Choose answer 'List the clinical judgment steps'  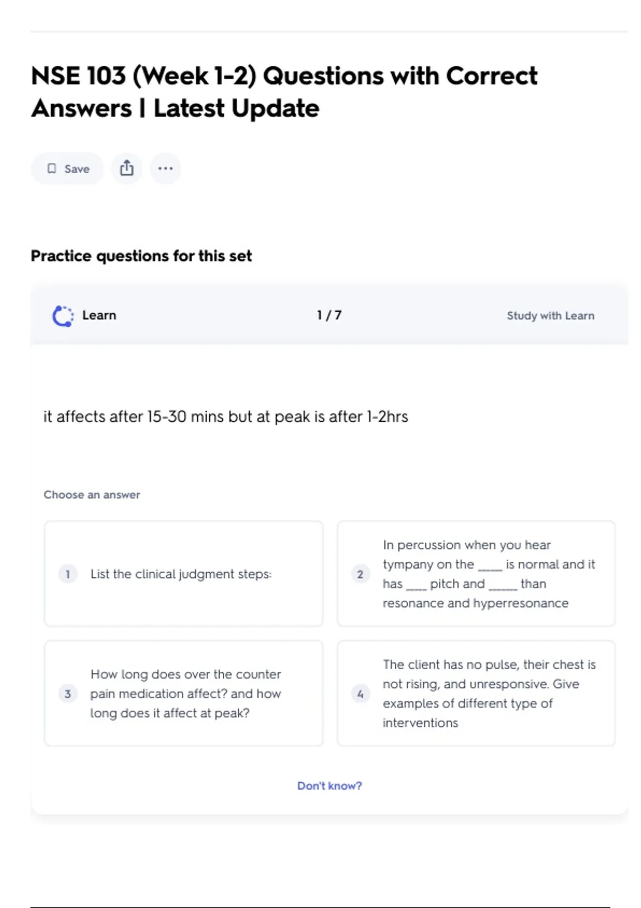[183, 574]
